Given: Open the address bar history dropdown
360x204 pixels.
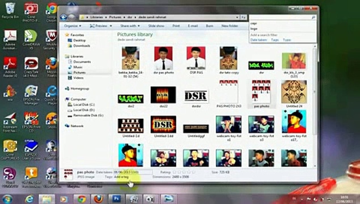Looking at the screenshot, I should 237,17.
